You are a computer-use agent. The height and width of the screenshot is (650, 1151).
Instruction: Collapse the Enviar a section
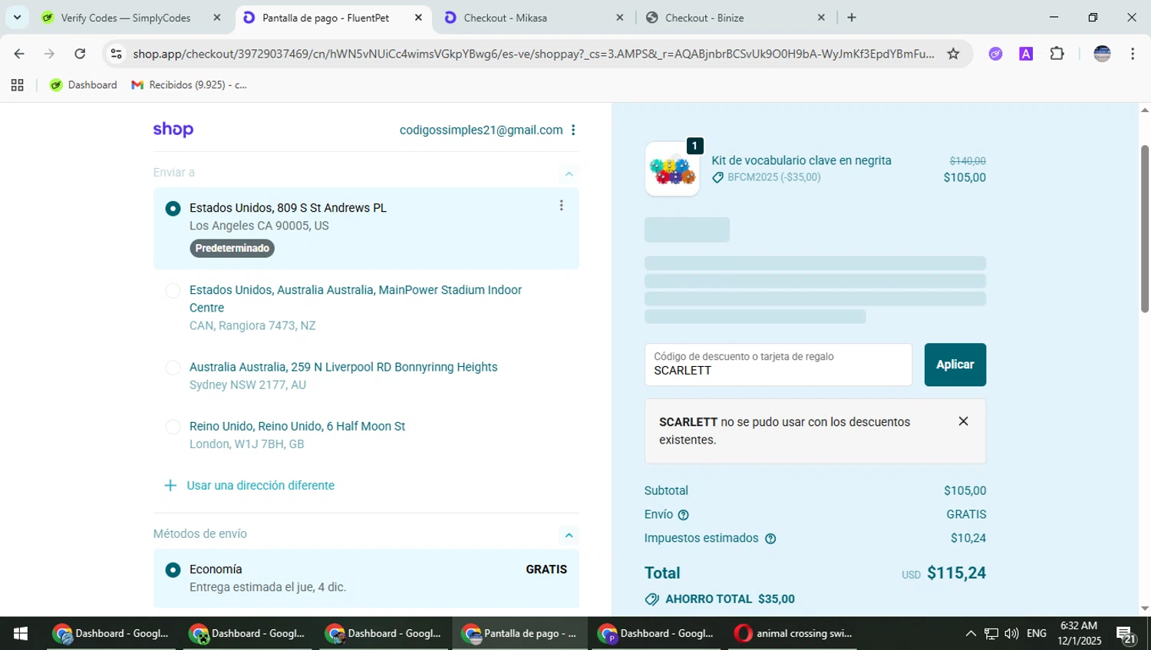(x=569, y=173)
